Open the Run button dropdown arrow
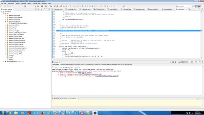The width and height of the screenshot is (204, 115). 44,6
